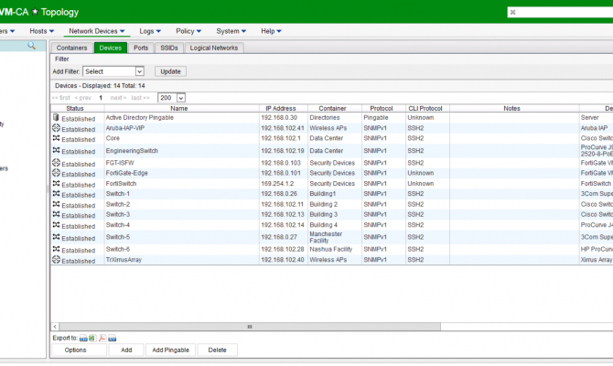Click the Aruba-IAP-VIP row status icon

click(x=56, y=128)
